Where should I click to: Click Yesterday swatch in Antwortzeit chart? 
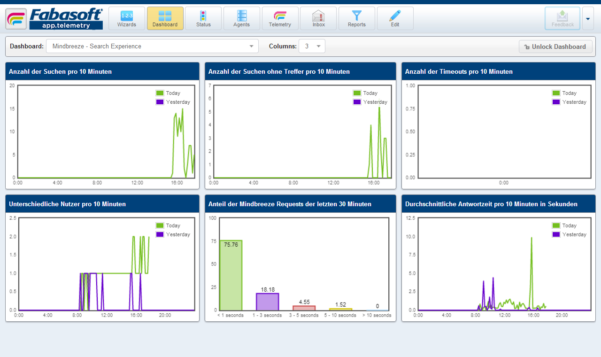pyautogui.click(x=556, y=234)
